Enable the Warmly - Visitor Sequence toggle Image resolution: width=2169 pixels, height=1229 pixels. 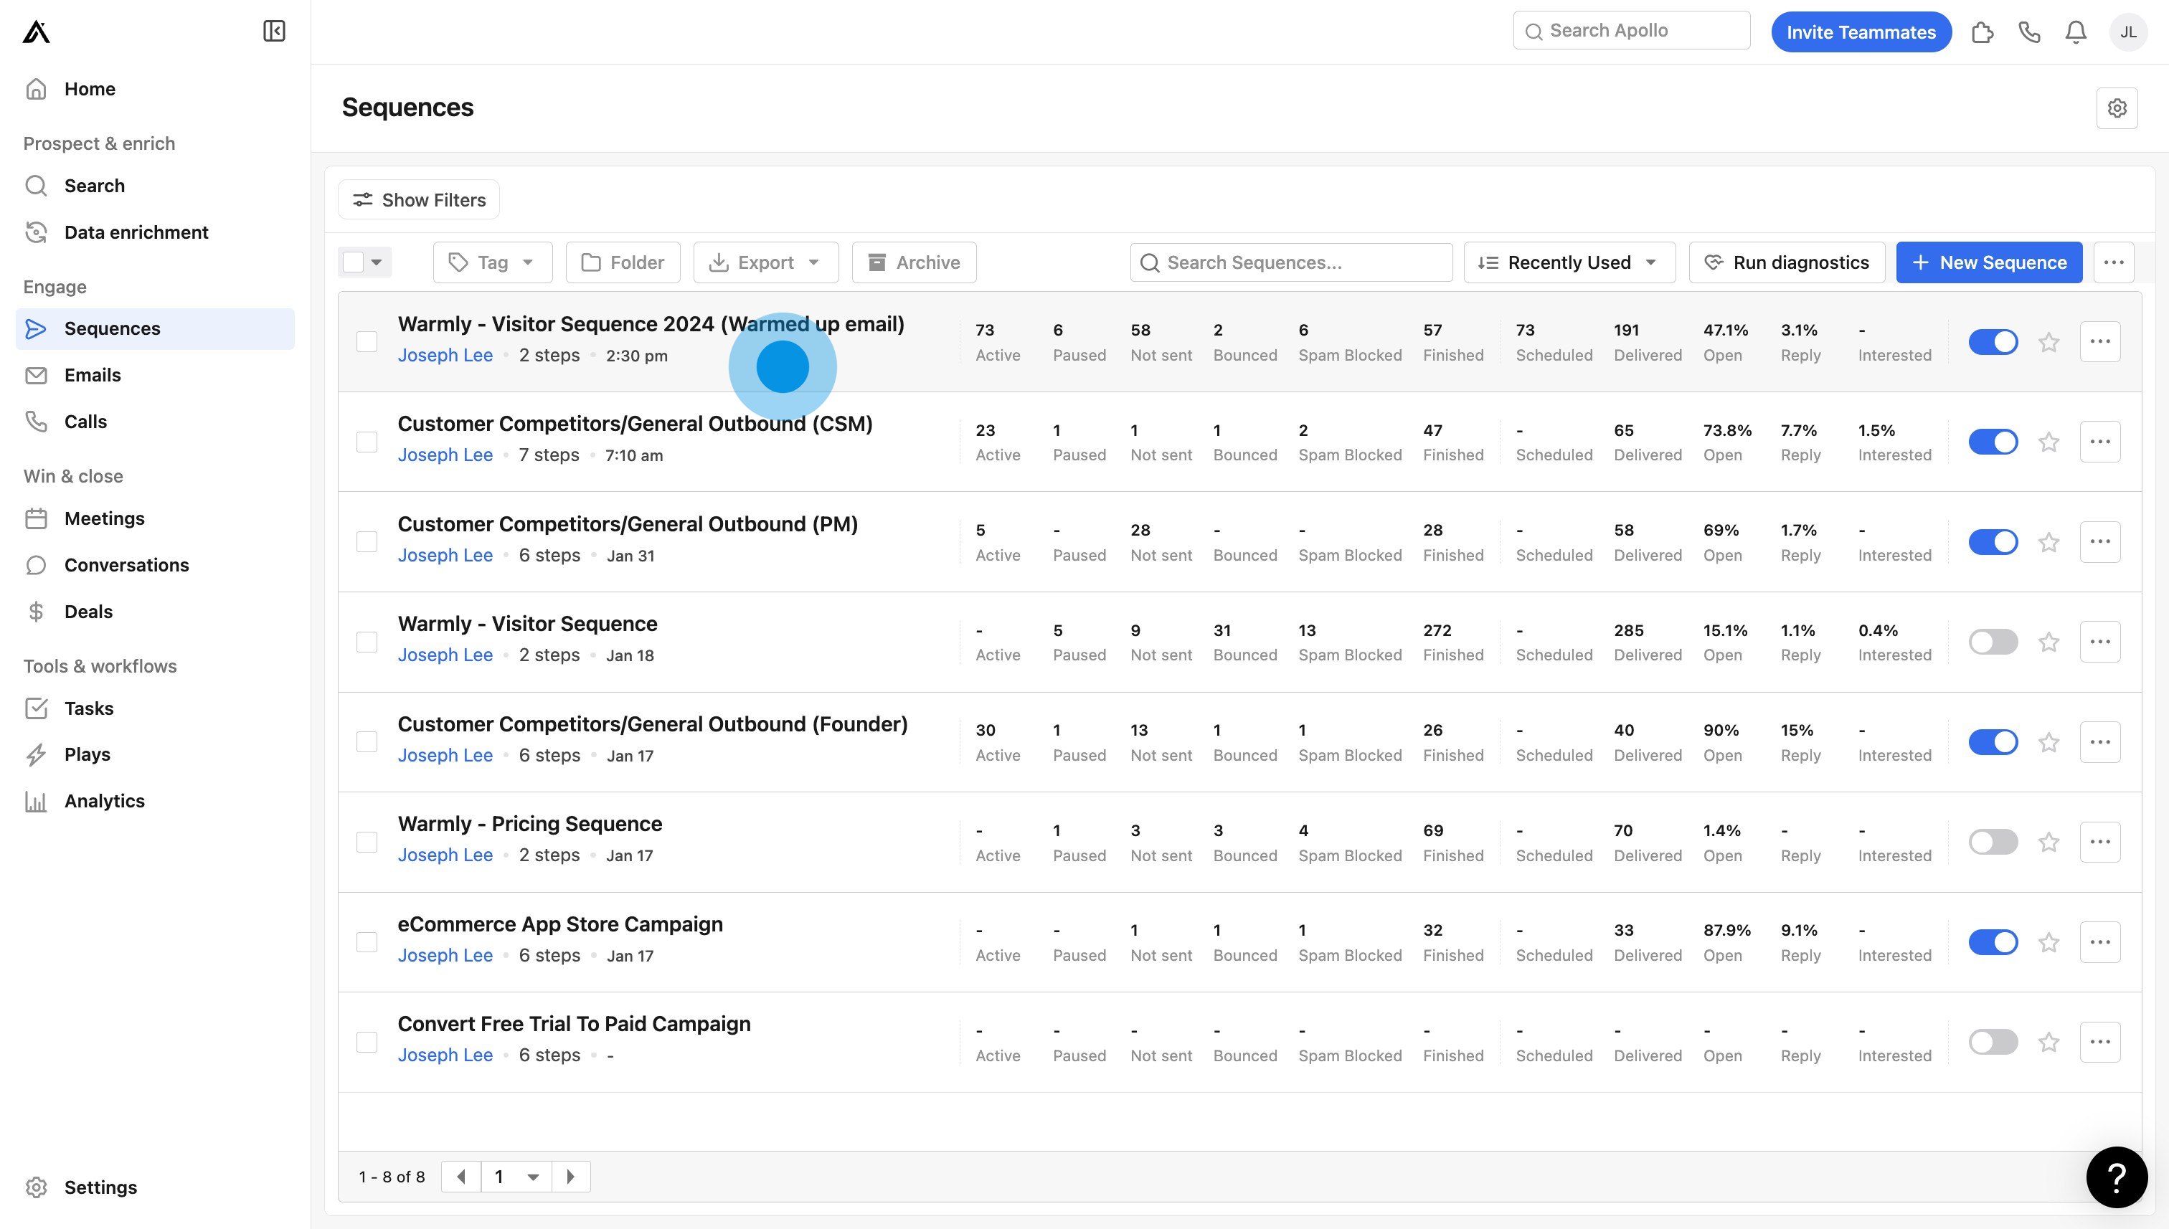coord(1993,642)
